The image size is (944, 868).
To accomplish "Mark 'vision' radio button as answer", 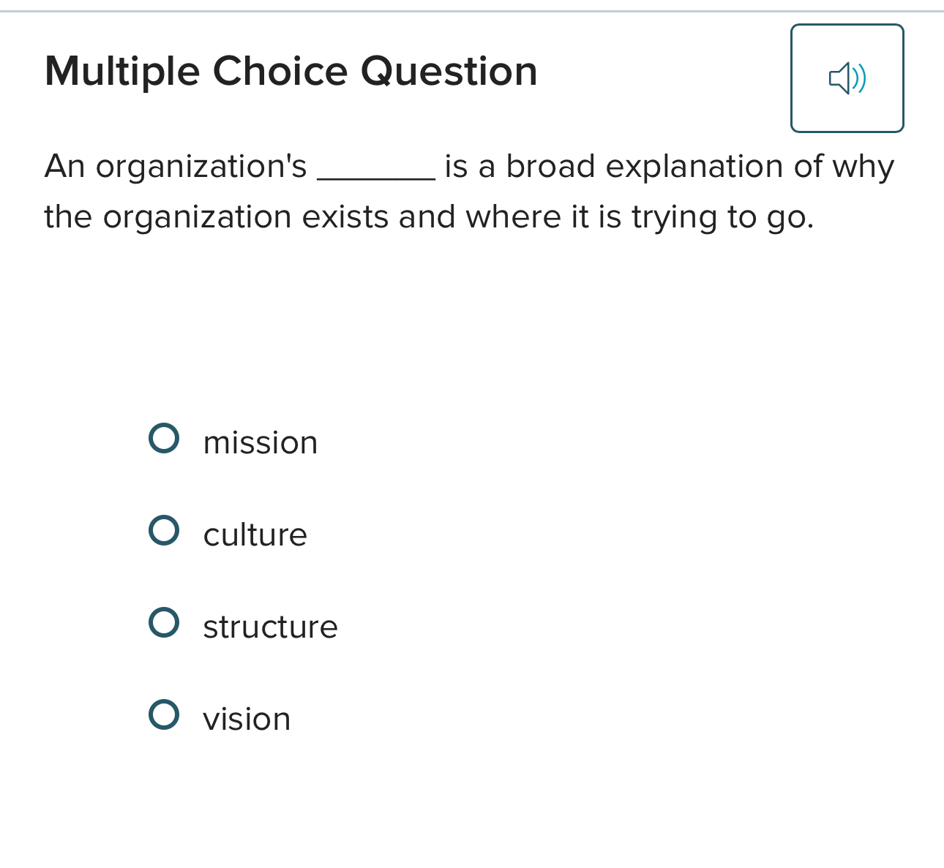I will click(x=164, y=715).
